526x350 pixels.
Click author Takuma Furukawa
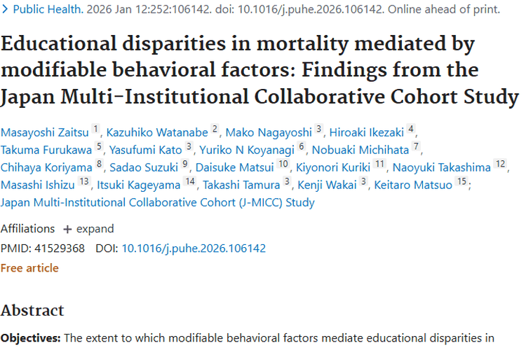[x=46, y=148]
